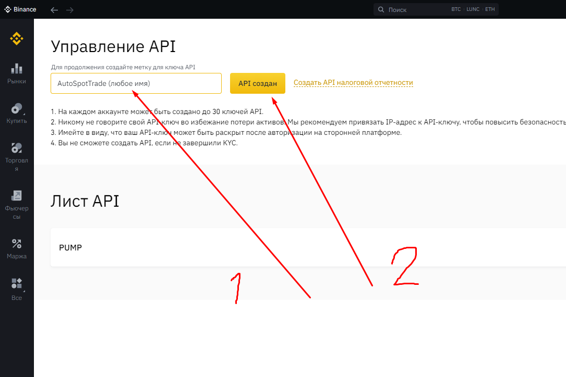The width and height of the screenshot is (566, 377).
Task: Open the Маржа section in sidebar
Action: (17, 249)
